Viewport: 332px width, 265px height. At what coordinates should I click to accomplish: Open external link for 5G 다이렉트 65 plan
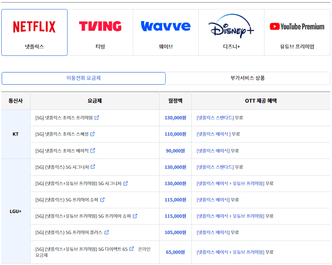click(132, 249)
